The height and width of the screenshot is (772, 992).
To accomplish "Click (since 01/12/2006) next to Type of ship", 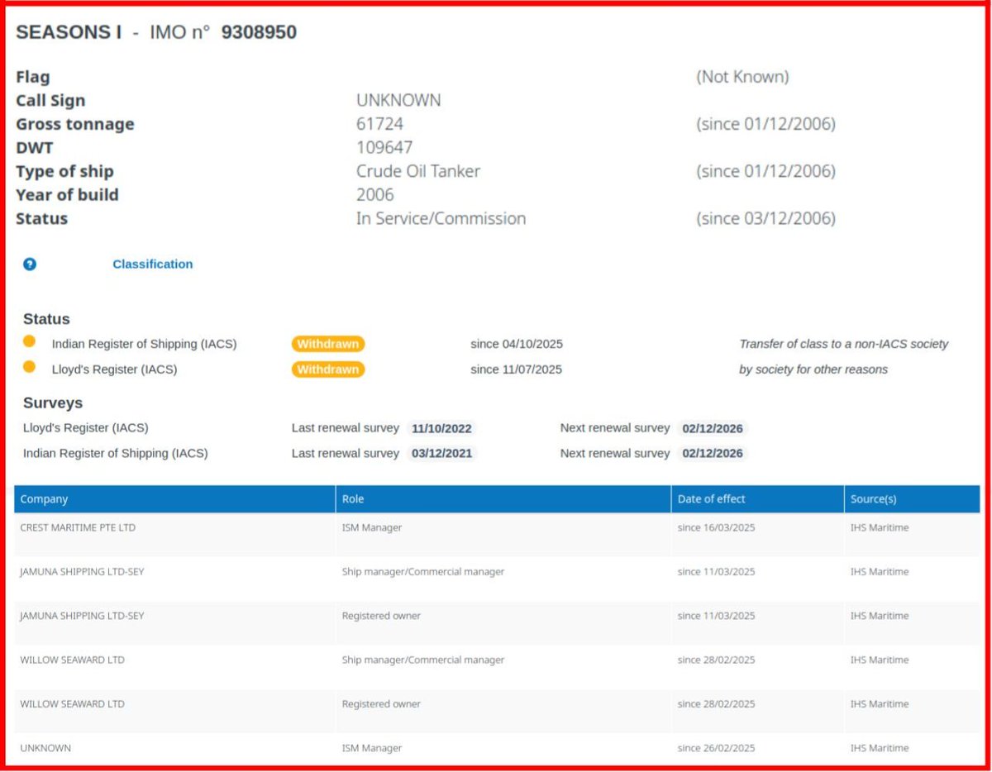I will pos(765,172).
